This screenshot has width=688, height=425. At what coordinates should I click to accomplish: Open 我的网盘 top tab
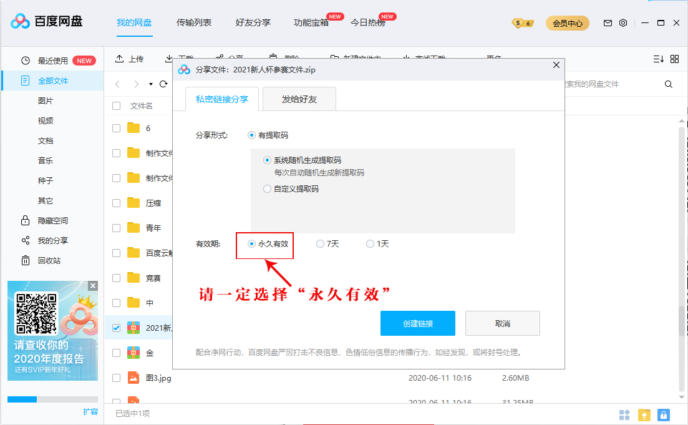(134, 22)
